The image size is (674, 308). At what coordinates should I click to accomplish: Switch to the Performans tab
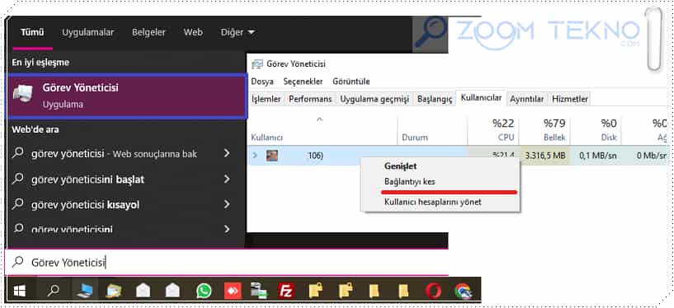coord(310,99)
